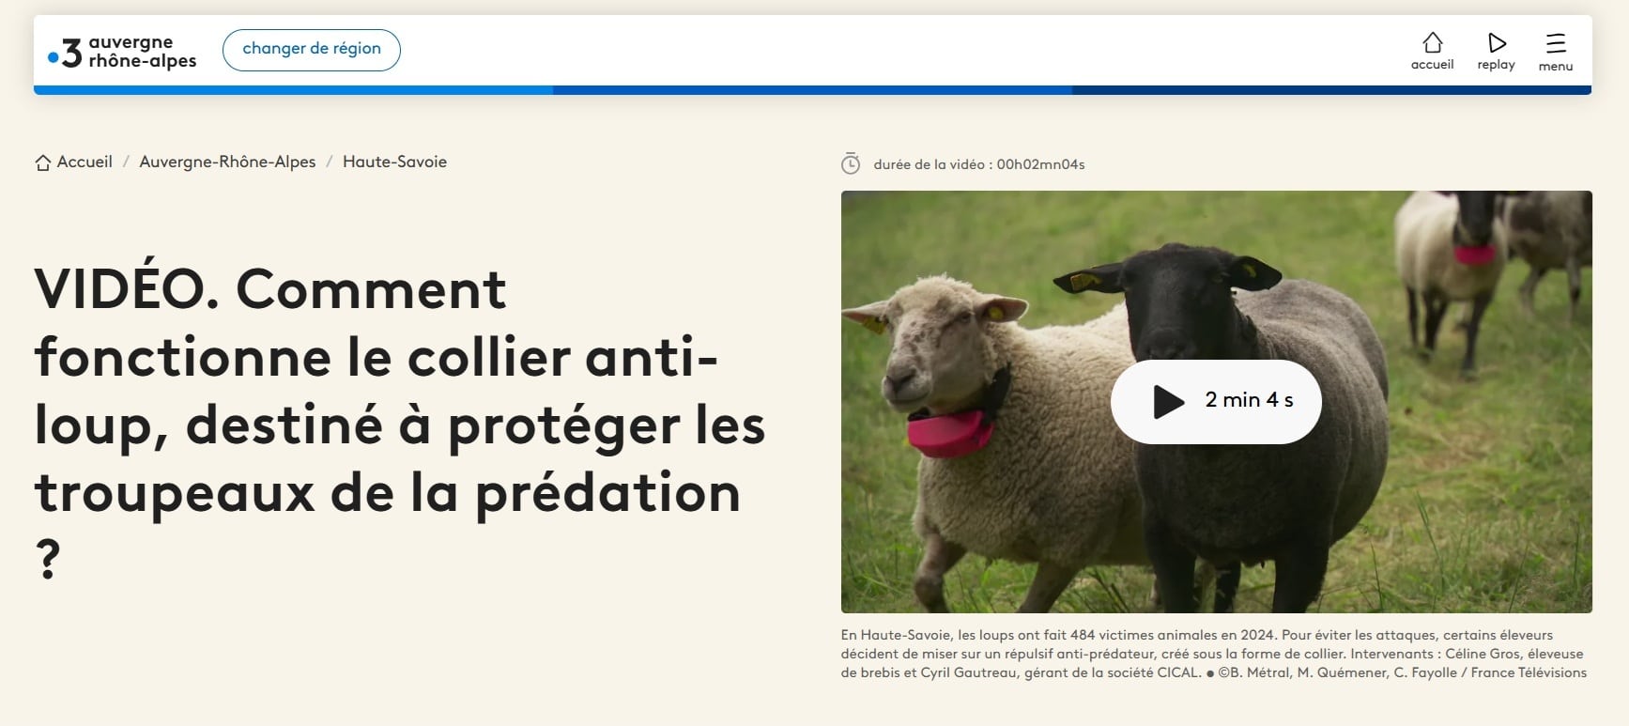
Task: Play the video with the triangle button
Action: (1168, 401)
